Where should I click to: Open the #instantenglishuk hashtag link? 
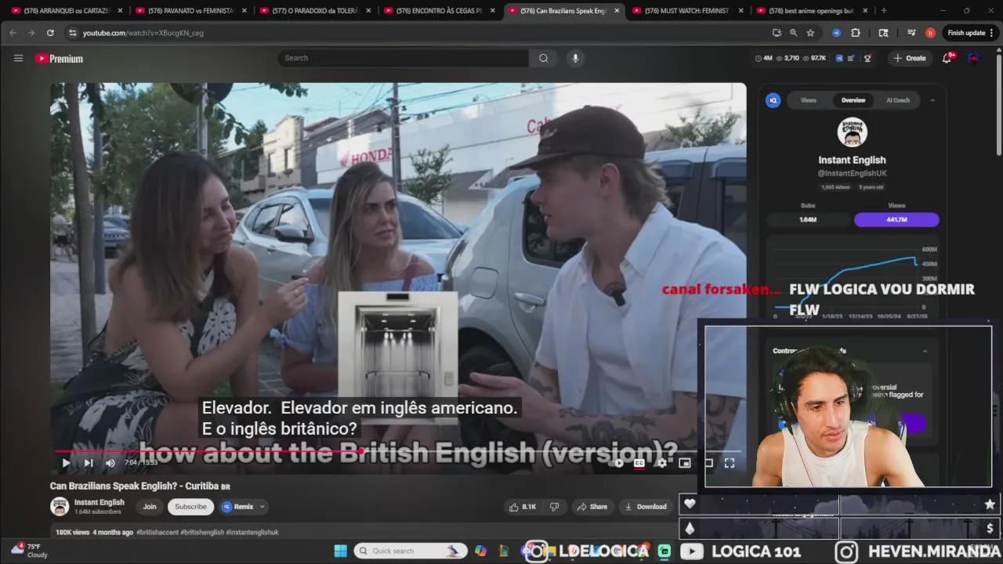252,533
